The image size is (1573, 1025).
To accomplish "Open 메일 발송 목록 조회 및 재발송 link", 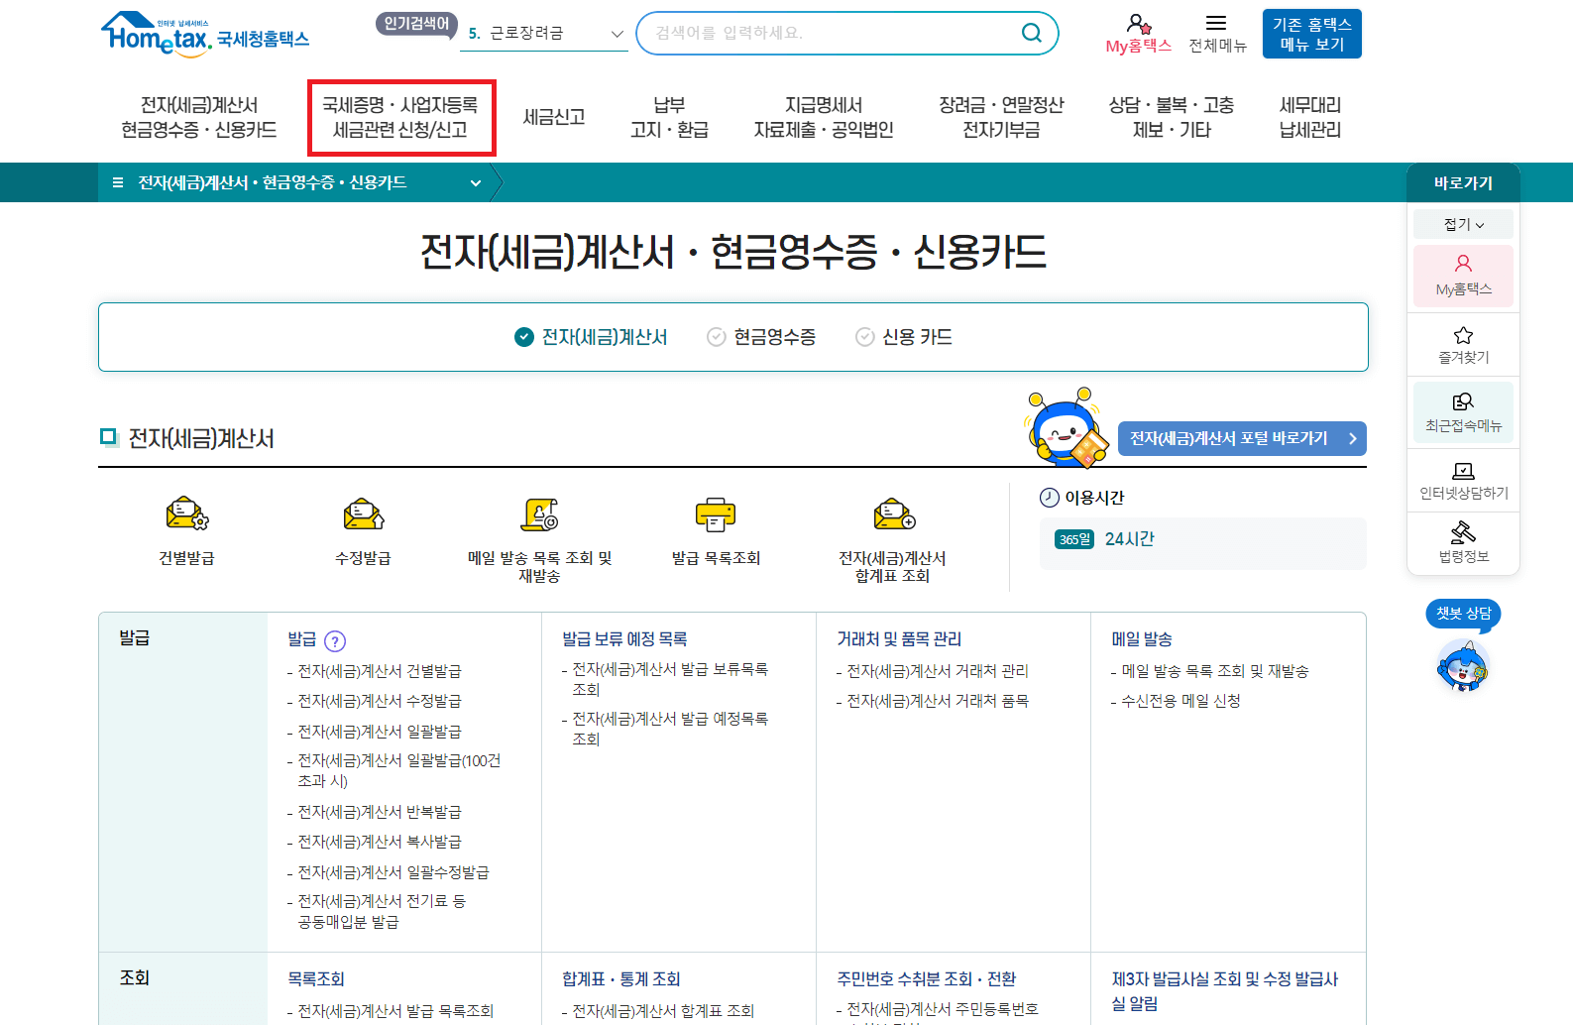I will coord(1215,671).
